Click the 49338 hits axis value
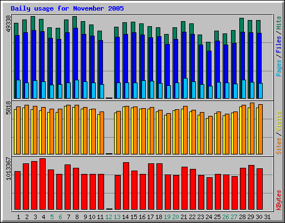 tap(8, 23)
